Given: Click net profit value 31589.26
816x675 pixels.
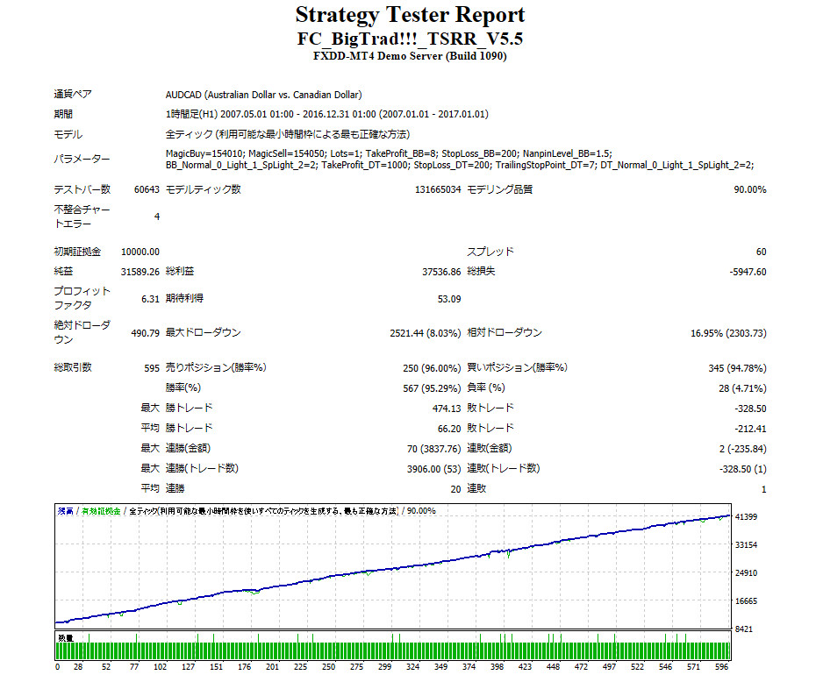Looking at the screenshot, I should point(140,272).
